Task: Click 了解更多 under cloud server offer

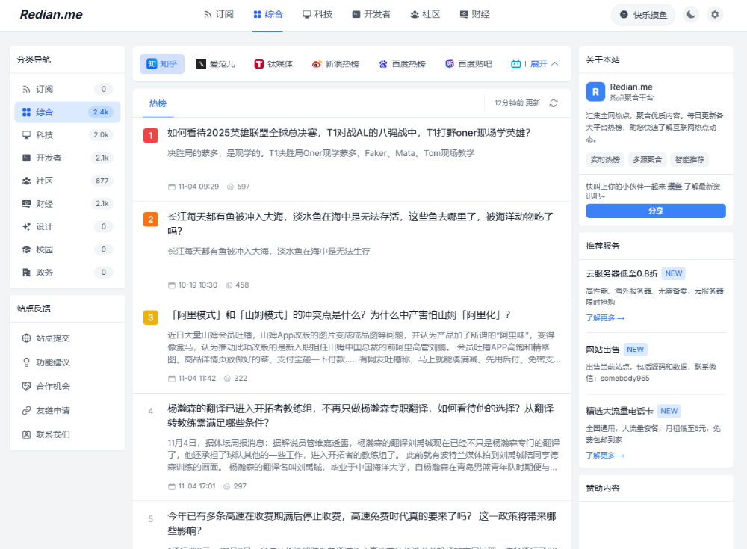Action: point(605,318)
